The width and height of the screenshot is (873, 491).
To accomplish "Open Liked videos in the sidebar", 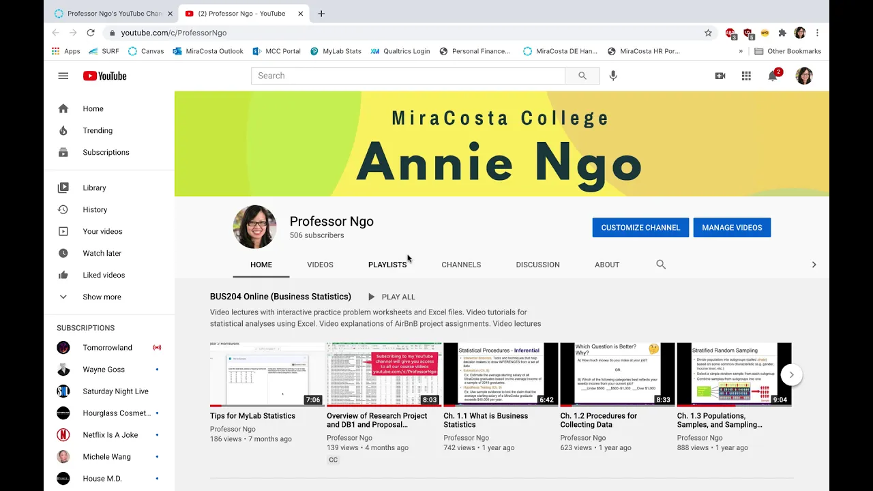I will point(109,275).
